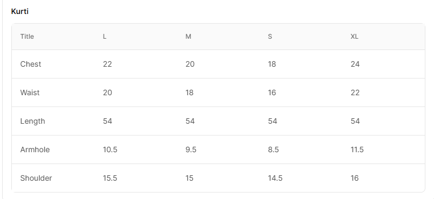Select the Title column header

[x=27, y=37]
